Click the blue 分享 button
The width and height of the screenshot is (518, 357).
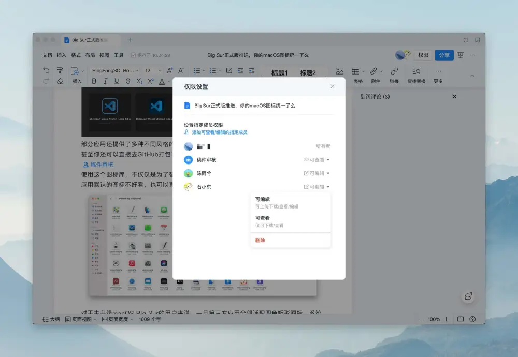tap(444, 55)
